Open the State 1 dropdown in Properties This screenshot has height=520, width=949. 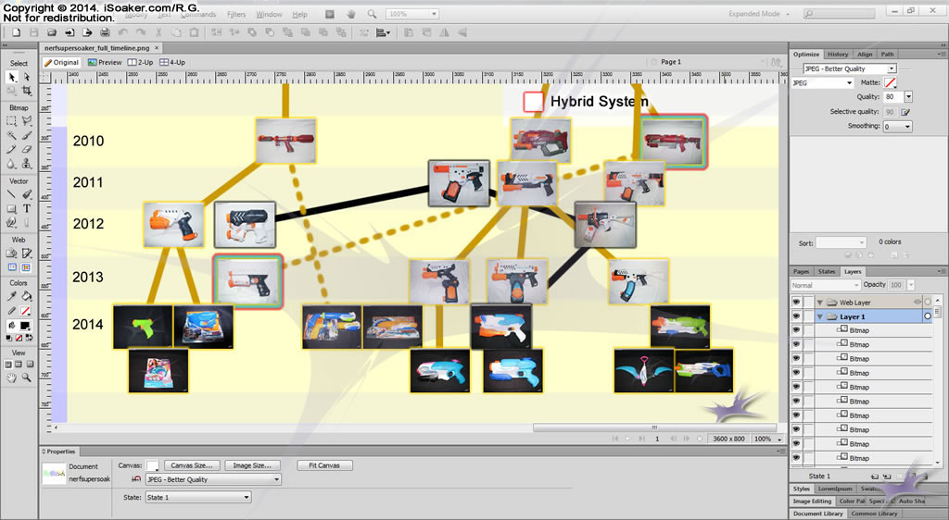(x=198, y=497)
